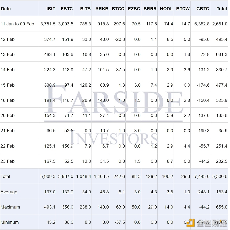Click the BRRR column header

(x=150, y=9)
